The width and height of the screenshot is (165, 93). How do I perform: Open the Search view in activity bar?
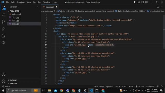[x=3, y=14]
